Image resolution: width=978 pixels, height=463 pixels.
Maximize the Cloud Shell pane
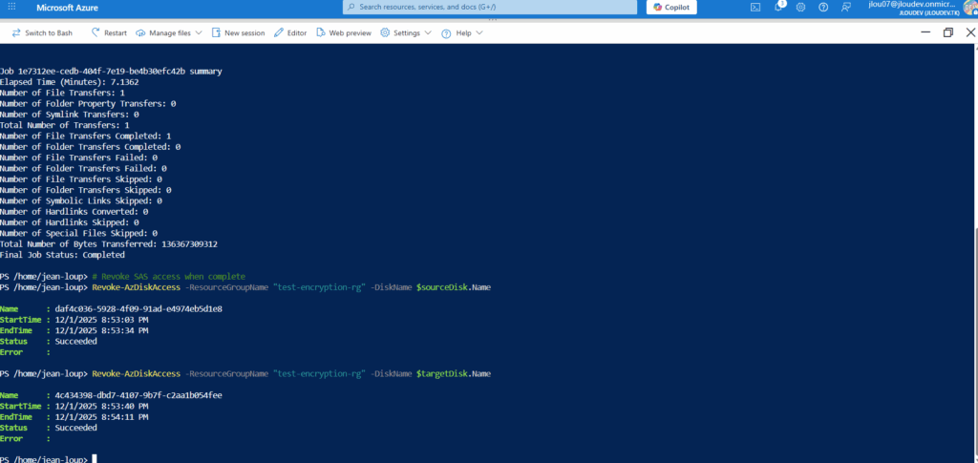(947, 32)
